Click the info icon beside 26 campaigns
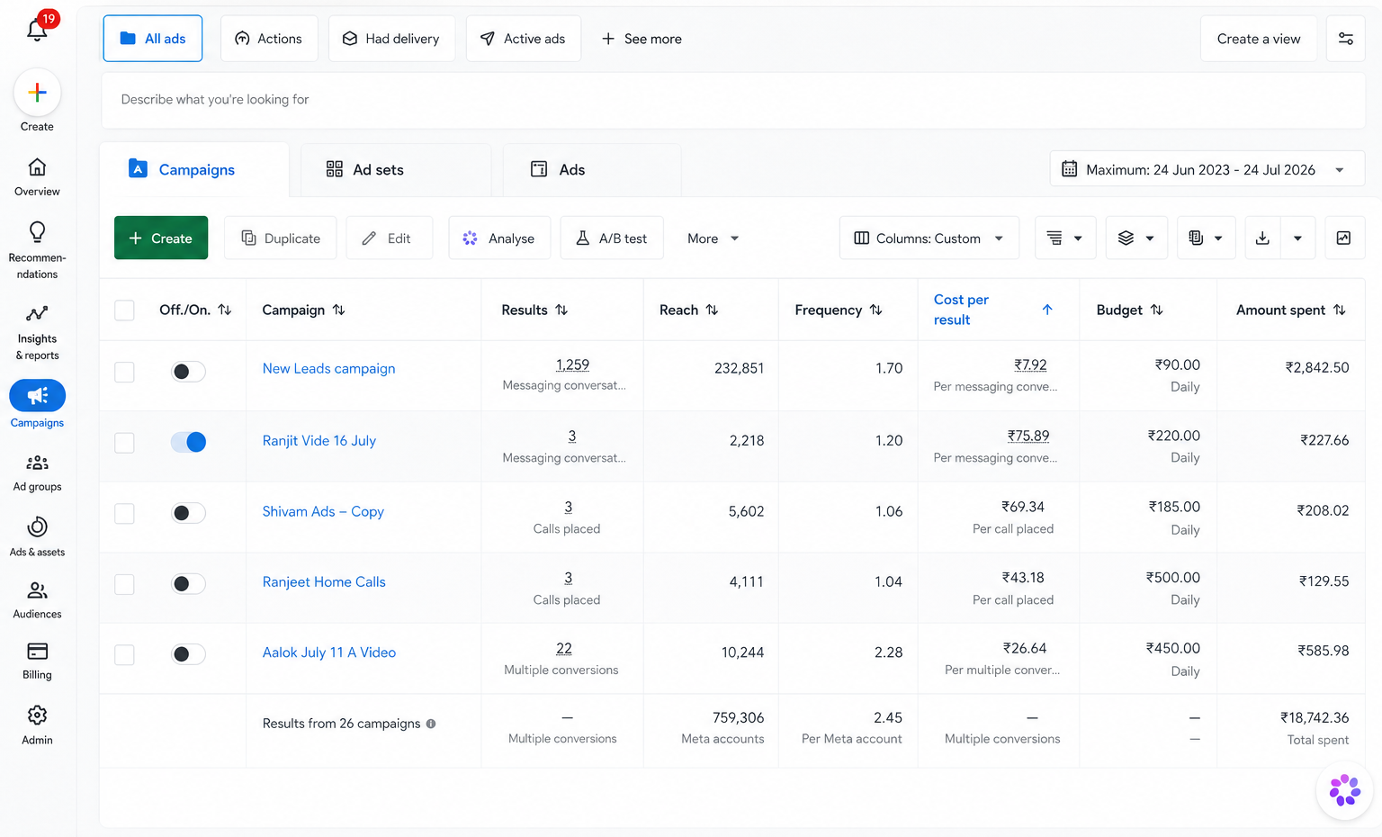The width and height of the screenshot is (1382, 837). [431, 724]
